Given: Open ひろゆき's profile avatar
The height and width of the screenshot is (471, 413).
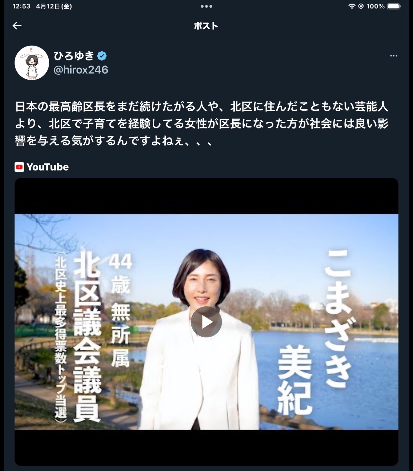Looking at the screenshot, I should pyautogui.click(x=32, y=63).
